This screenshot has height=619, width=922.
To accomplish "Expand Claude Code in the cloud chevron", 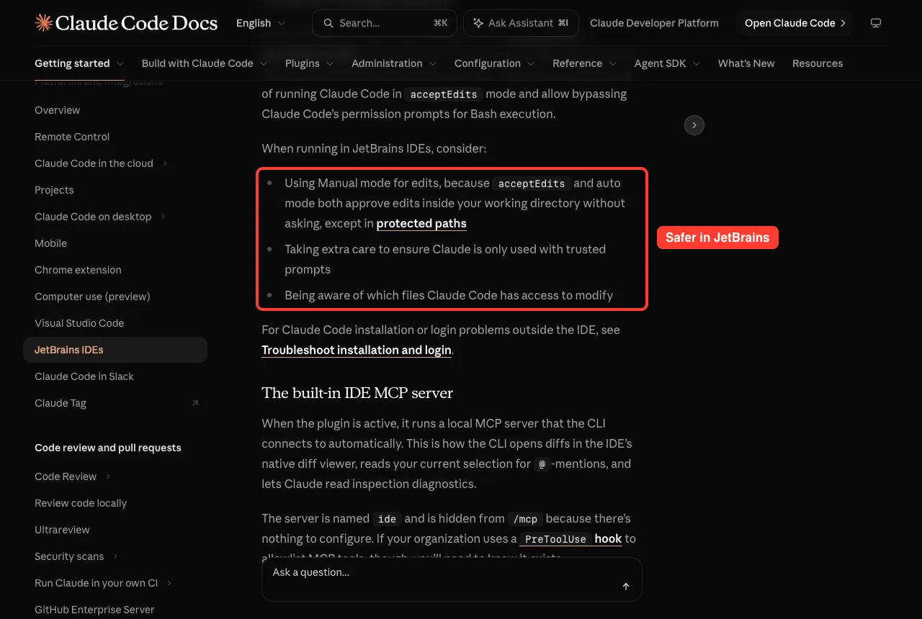I will 165,163.
